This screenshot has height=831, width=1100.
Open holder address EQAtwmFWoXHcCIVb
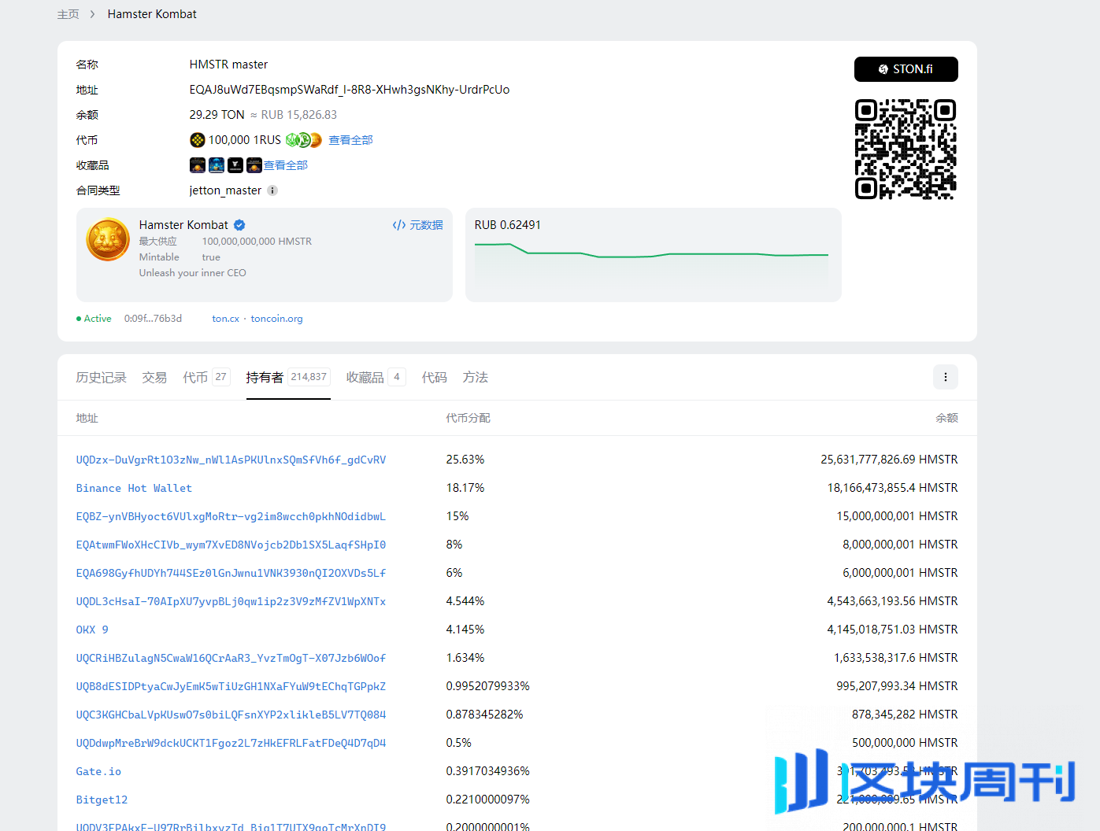tap(231, 545)
